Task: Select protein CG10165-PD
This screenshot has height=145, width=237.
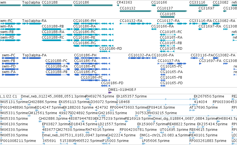Action: coord(163,86)
